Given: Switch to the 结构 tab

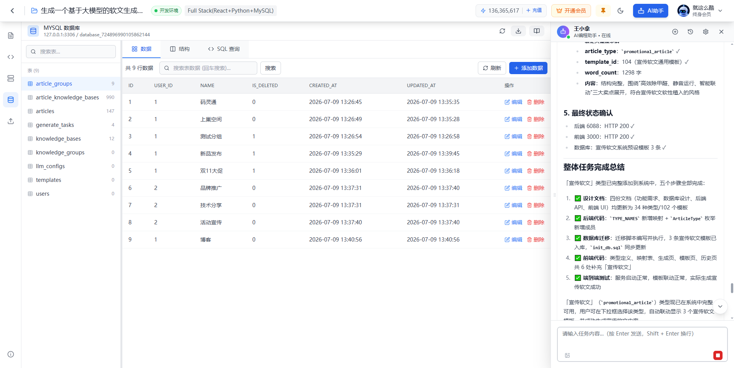Looking at the screenshot, I should pyautogui.click(x=180, y=49).
